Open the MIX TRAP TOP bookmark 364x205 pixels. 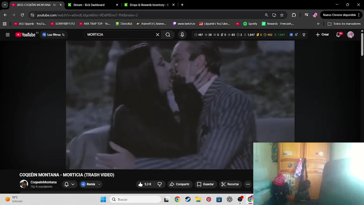pyautogui.click(x=95, y=24)
